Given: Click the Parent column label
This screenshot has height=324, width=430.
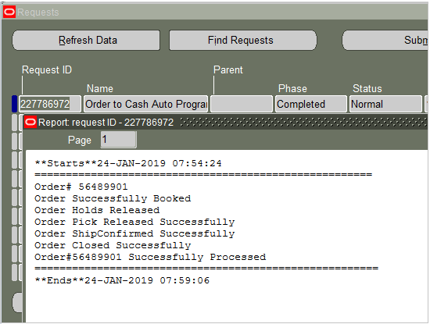Looking at the screenshot, I should pos(228,69).
